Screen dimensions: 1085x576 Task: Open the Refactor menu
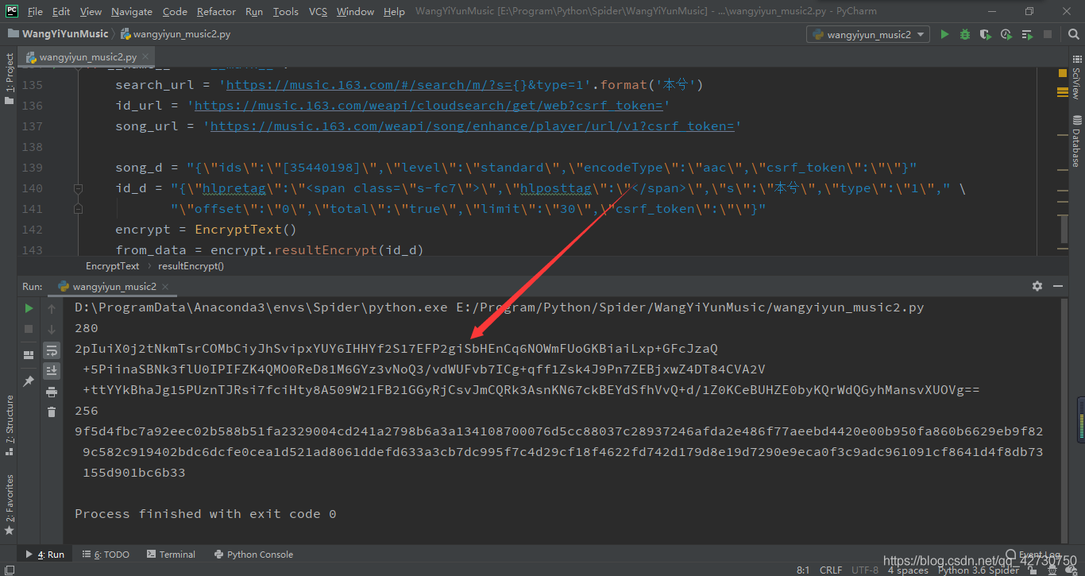216,11
